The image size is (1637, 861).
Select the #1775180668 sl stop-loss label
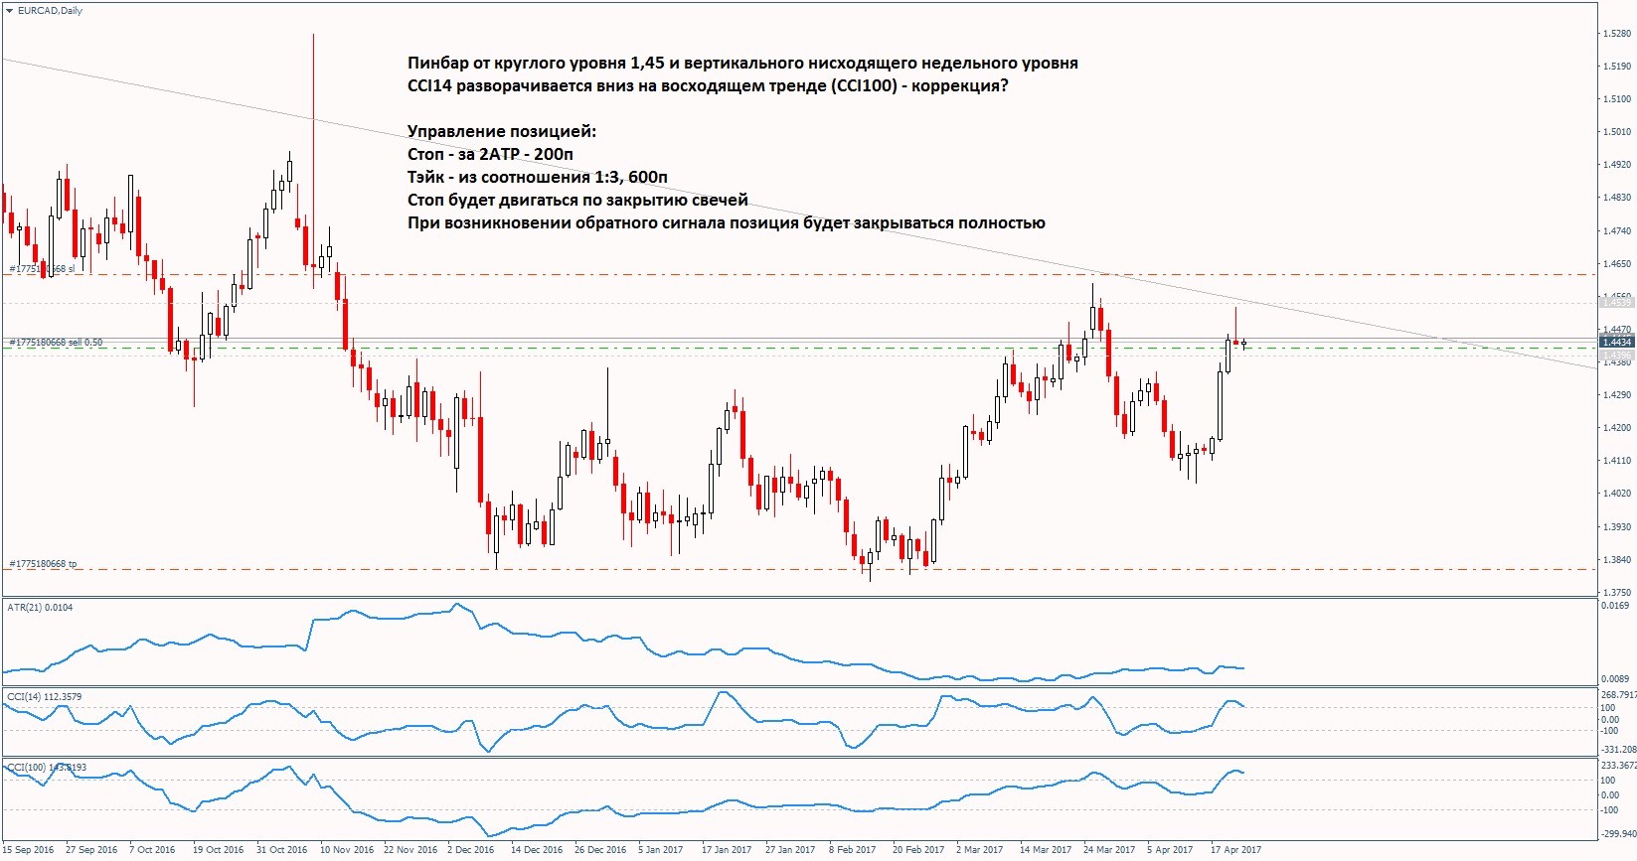coord(42,269)
